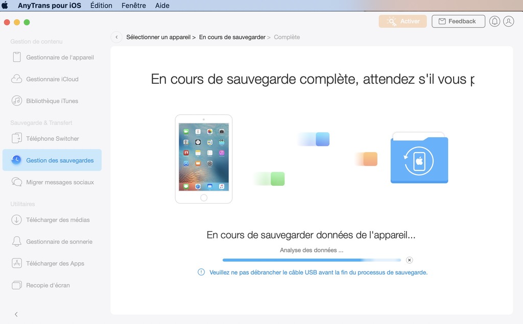Screen dimensions: 523x324
Task: Click the blue backup folder icon
Action: point(419,158)
